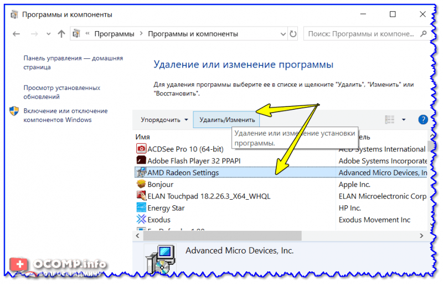Click ELAN Microelectronic Corp publisher cell
The width and height of the screenshot is (443, 284).
click(x=383, y=196)
